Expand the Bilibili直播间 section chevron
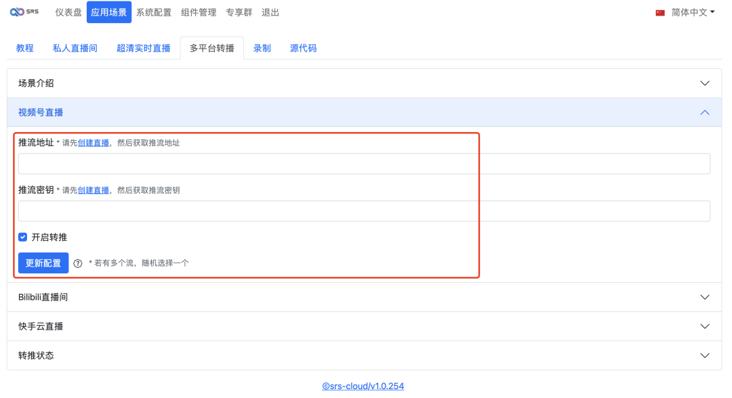The image size is (732, 398). tap(705, 297)
